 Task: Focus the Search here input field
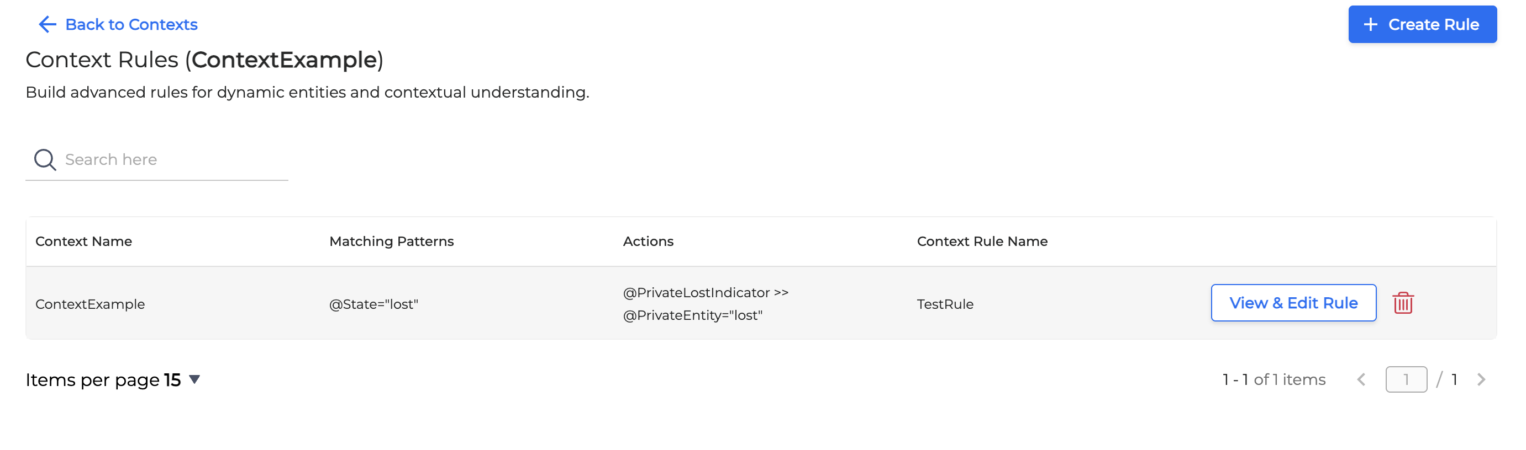click(x=172, y=160)
